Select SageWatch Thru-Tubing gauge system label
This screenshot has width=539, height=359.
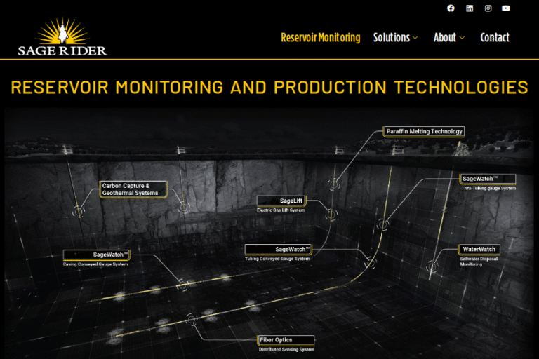tap(488, 179)
